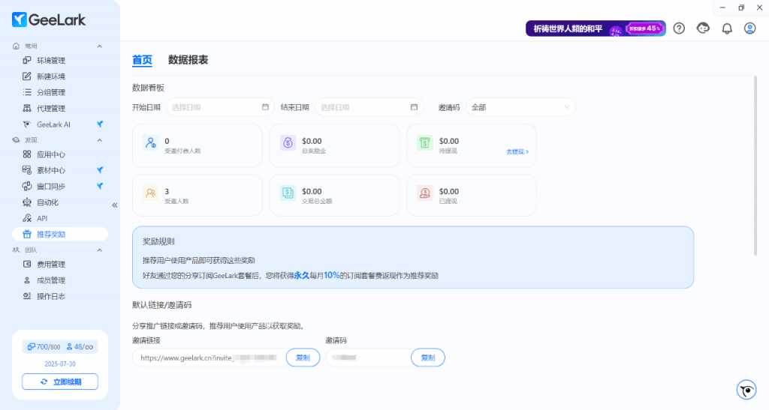The width and height of the screenshot is (769, 410).
Task: Switch to the 数据报表 tab
Action: pyautogui.click(x=188, y=60)
